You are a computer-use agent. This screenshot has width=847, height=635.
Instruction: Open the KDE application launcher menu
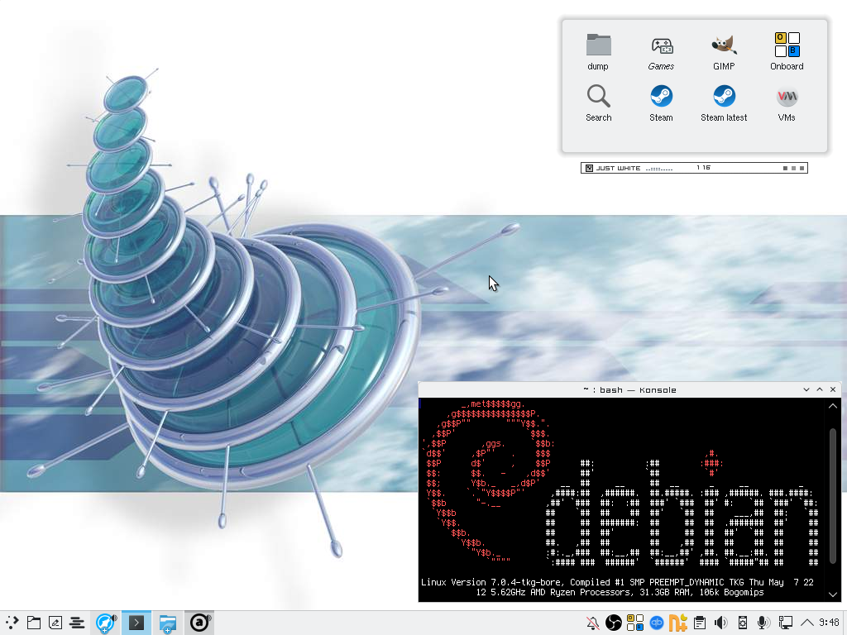[12, 623]
